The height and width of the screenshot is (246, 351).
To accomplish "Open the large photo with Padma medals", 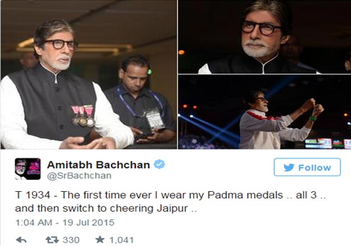I will pyautogui.click(x=89, y=74).
